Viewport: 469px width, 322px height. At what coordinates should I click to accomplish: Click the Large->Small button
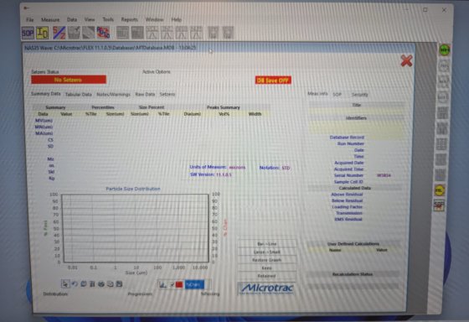pyautogui.click(x=267, y=252)
